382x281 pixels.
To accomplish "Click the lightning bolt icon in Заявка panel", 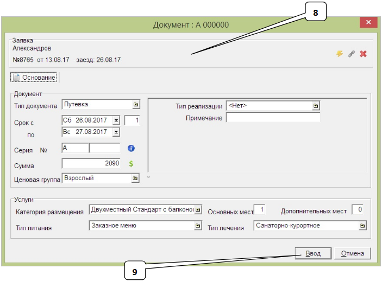I will (340, 54).
